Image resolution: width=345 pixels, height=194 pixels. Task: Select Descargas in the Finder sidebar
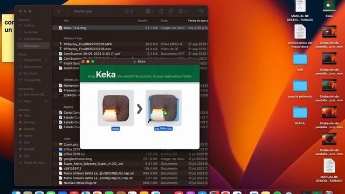(33, 45)
